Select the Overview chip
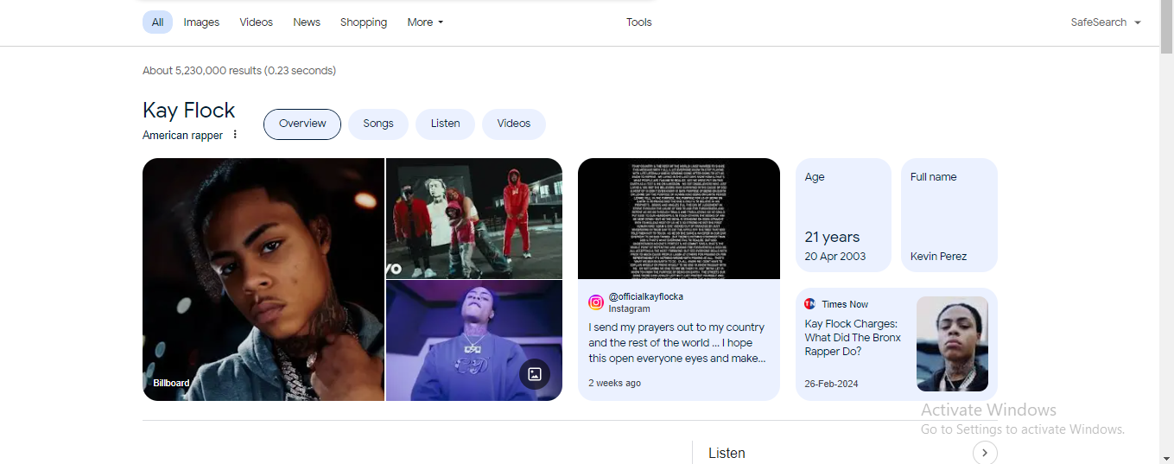This screenshot has height=464, width=1174. 302,124
